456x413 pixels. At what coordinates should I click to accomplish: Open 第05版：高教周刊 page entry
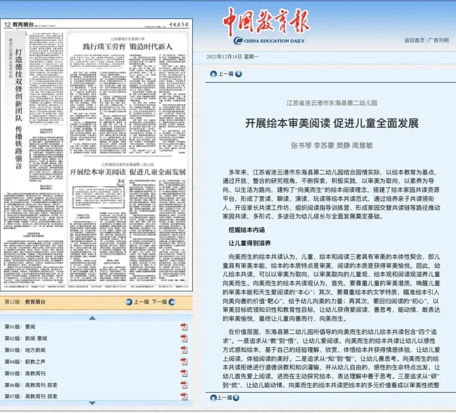click(x=25, y=373)
